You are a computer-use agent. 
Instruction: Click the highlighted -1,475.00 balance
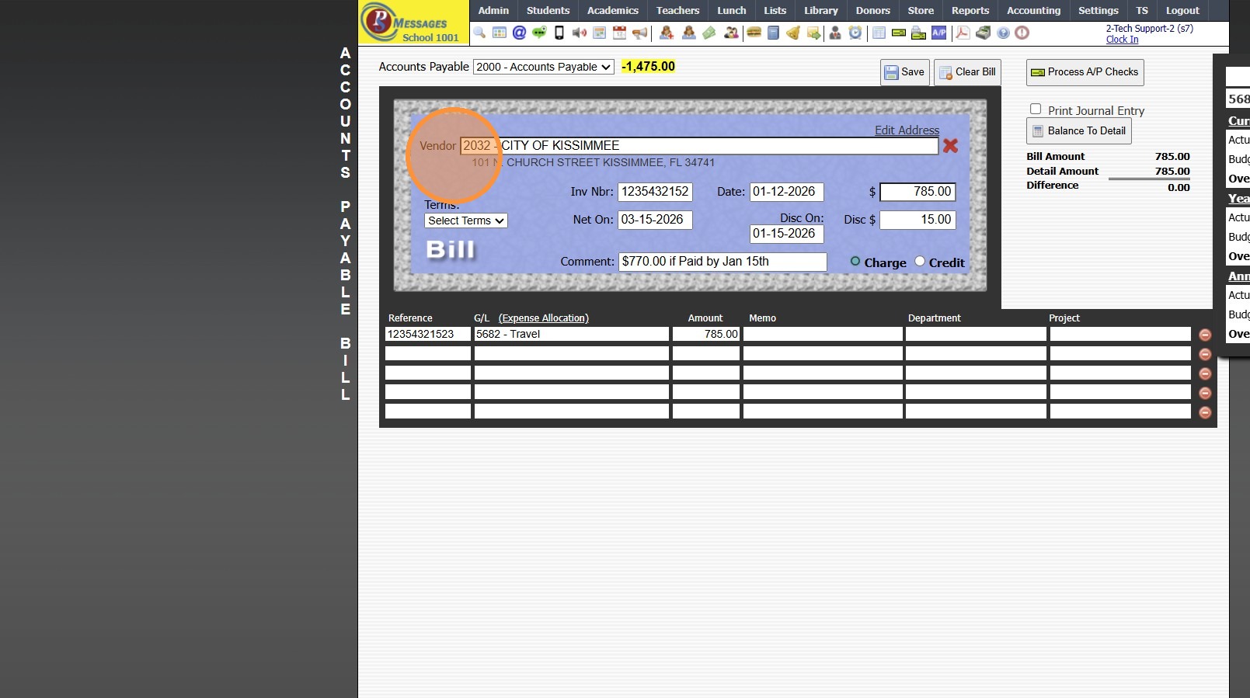(x=649, y=67)
